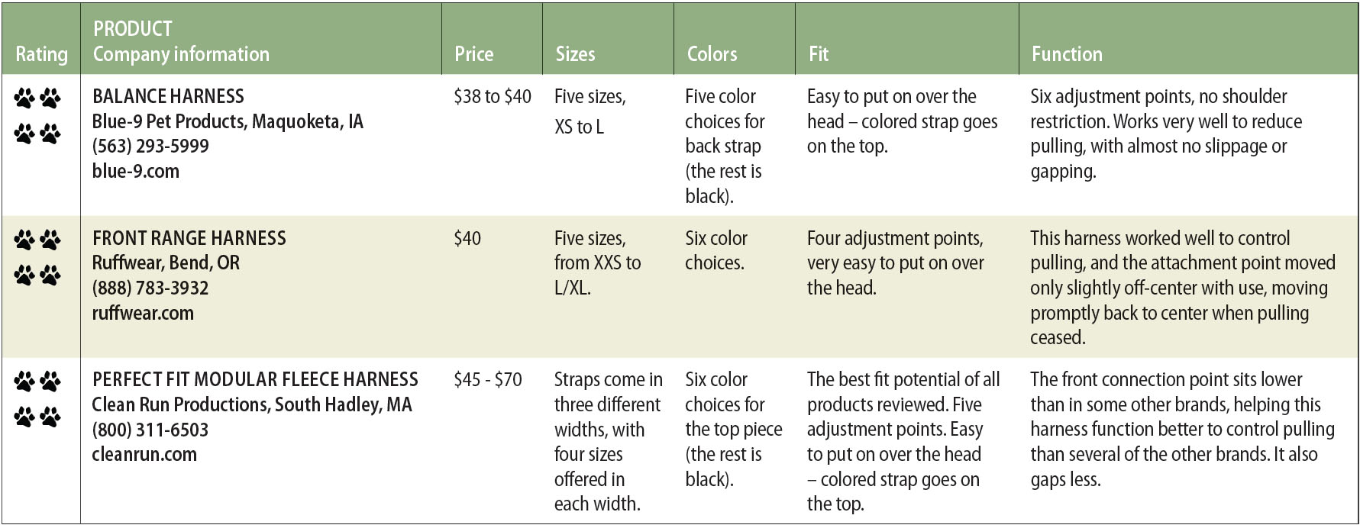Image resolution: width=1360 pixels, height=525 pixels.
Task: Click phone number (888) 783-3932
Action: coord(150,288)
